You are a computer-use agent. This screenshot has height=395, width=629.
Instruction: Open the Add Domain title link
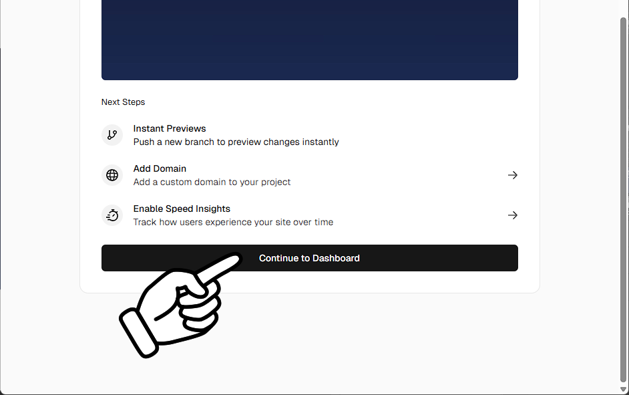(x=160, y=168)
